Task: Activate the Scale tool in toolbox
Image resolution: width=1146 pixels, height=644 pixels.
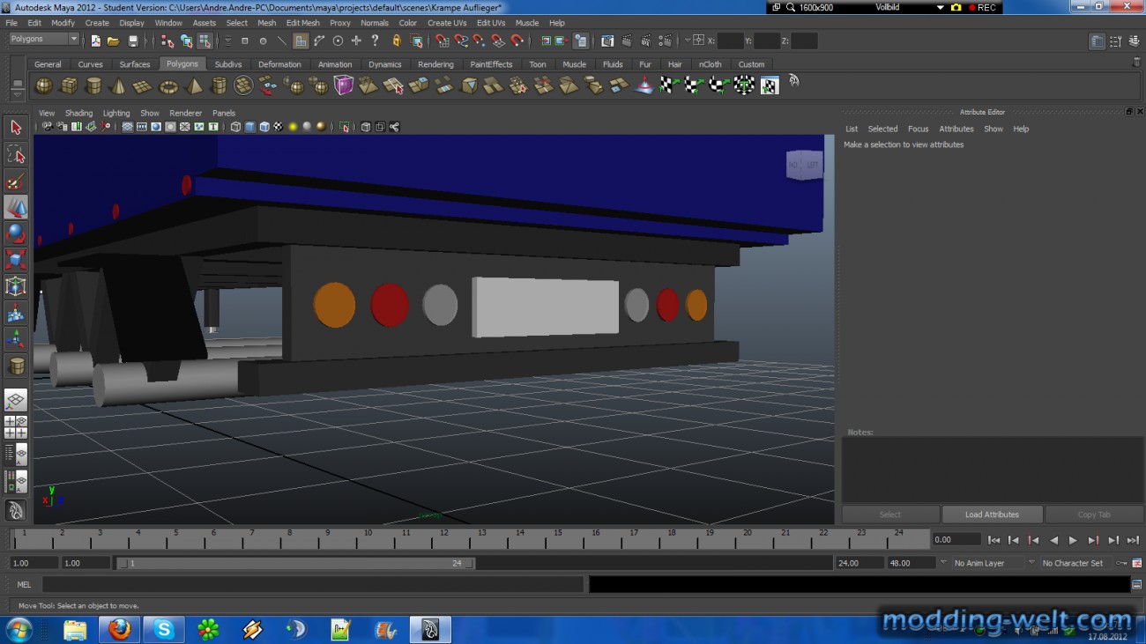Action: click(x=16, y=260)
